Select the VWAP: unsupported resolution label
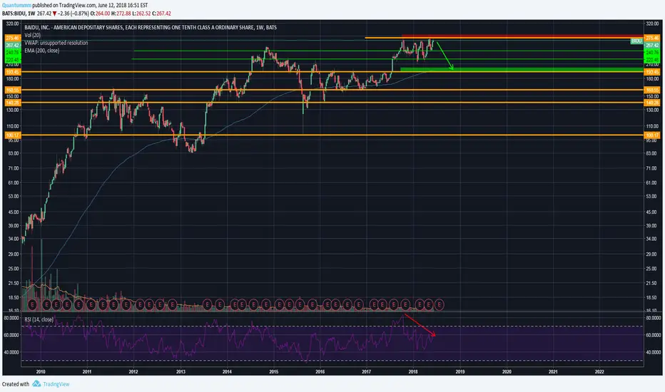The image size is (665, 392). click(56, 43)
